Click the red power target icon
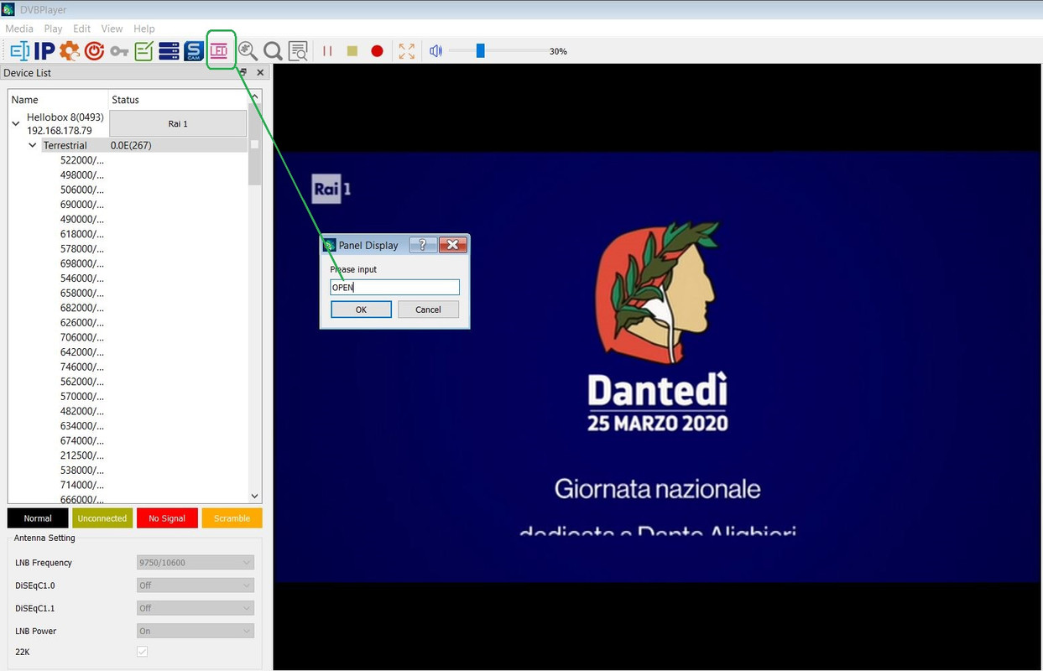The image size is (1043, 671). (x=94, y=51)
